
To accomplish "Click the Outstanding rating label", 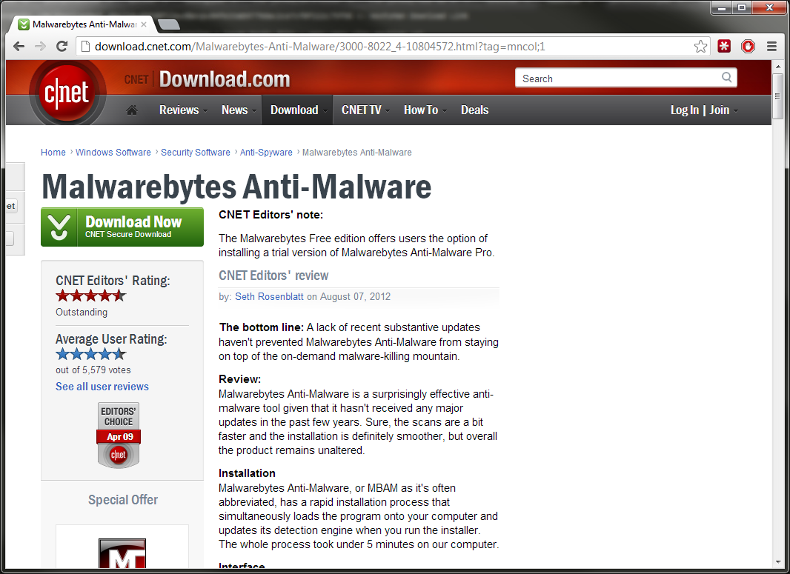I will click(x=82, y=312).
